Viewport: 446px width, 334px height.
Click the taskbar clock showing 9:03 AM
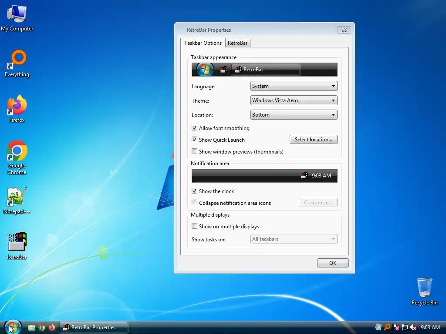coord(430,327)
